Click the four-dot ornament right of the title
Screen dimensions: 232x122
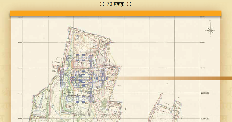[x=129, y=4]
